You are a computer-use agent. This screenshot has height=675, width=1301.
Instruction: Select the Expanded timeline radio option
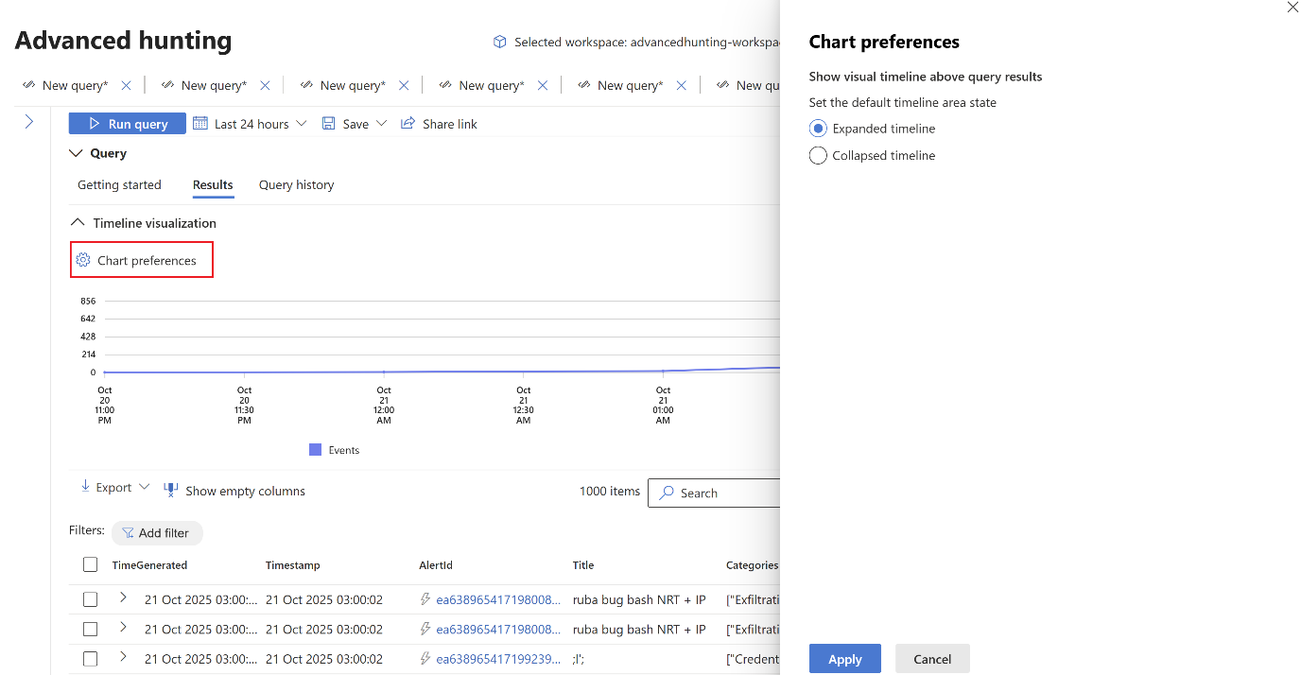819,129
